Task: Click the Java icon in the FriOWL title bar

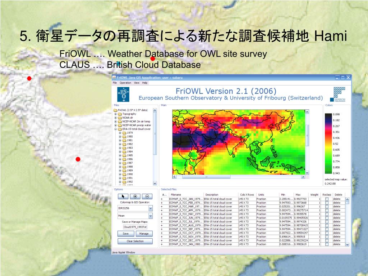Action: [114, 78]
